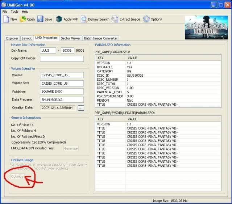This screenshot has height=204, width=232.
Task: Switch to the Layout tab
Action: 26,38
